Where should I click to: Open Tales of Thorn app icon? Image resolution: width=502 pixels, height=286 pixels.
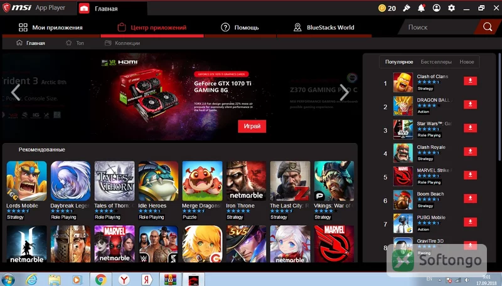(x=114, y=181)
